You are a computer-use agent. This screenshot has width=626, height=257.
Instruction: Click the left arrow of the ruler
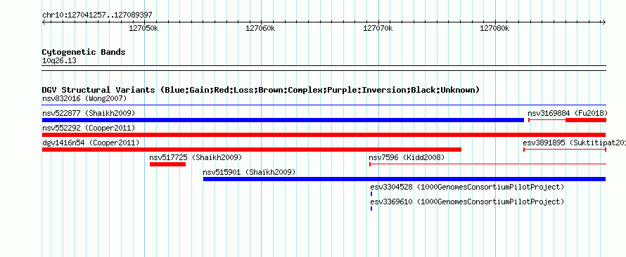coord(44,22)
